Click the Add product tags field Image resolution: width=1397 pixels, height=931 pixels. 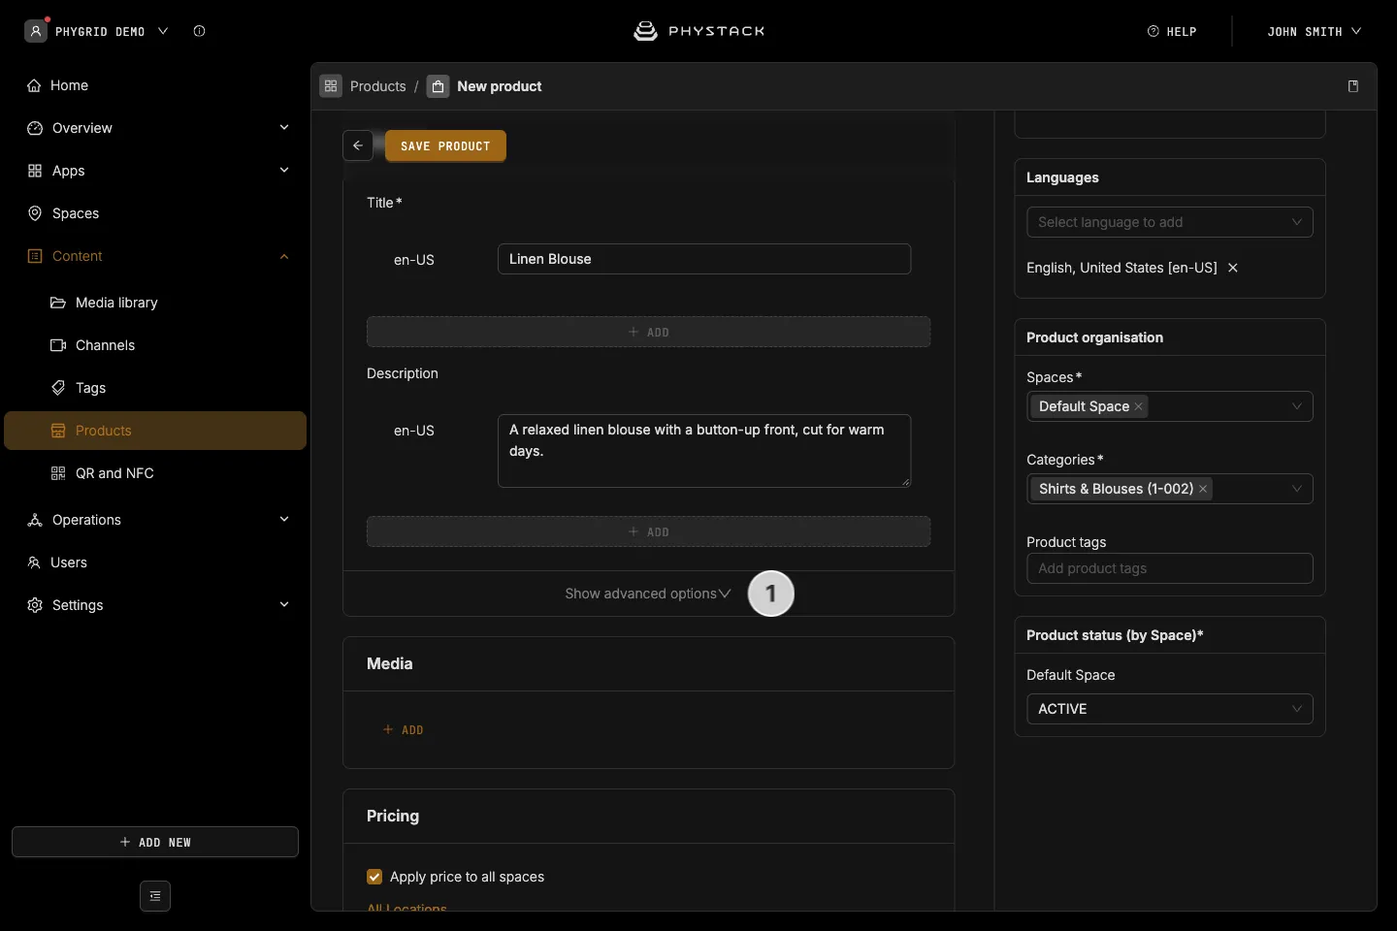tap(1170, 568)
